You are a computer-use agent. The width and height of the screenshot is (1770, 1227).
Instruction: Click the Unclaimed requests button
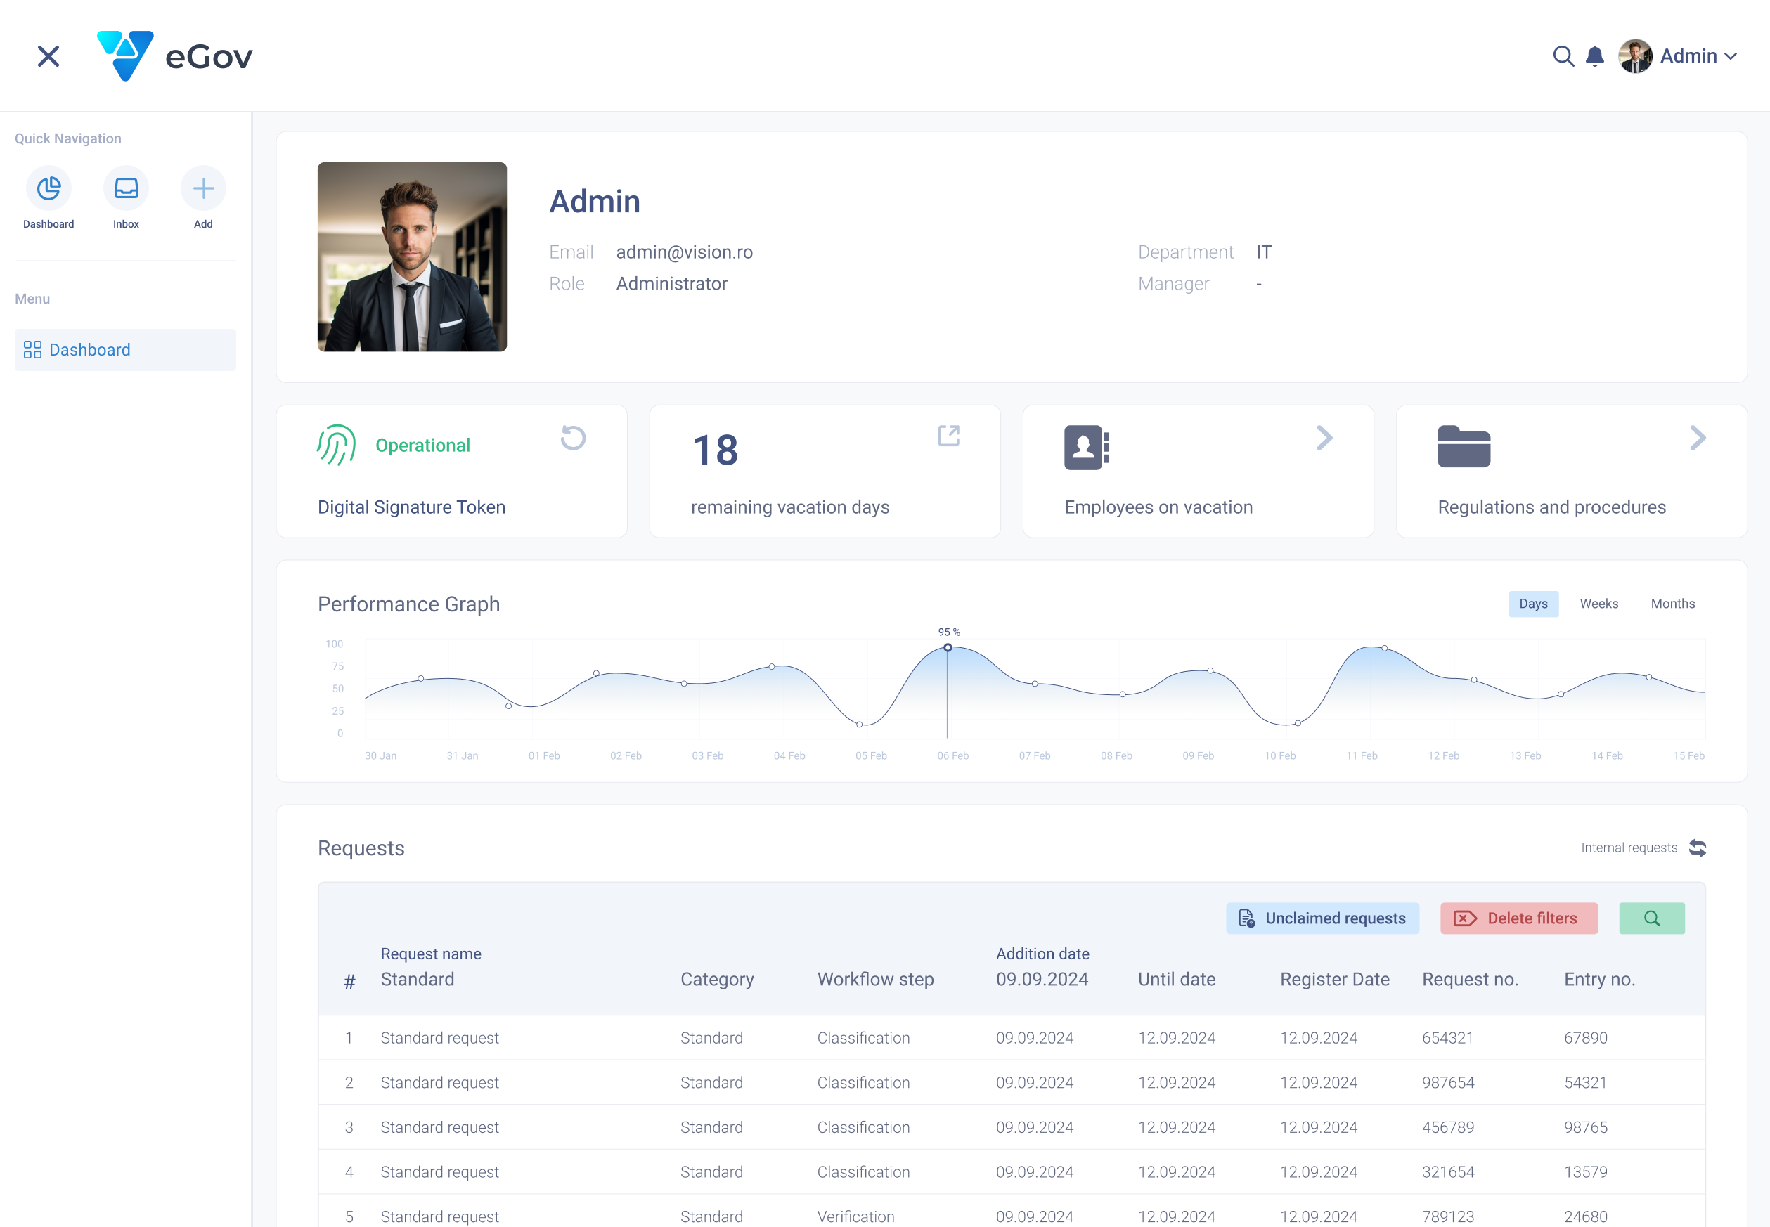pyautogui.click(x=1322, y=918)
